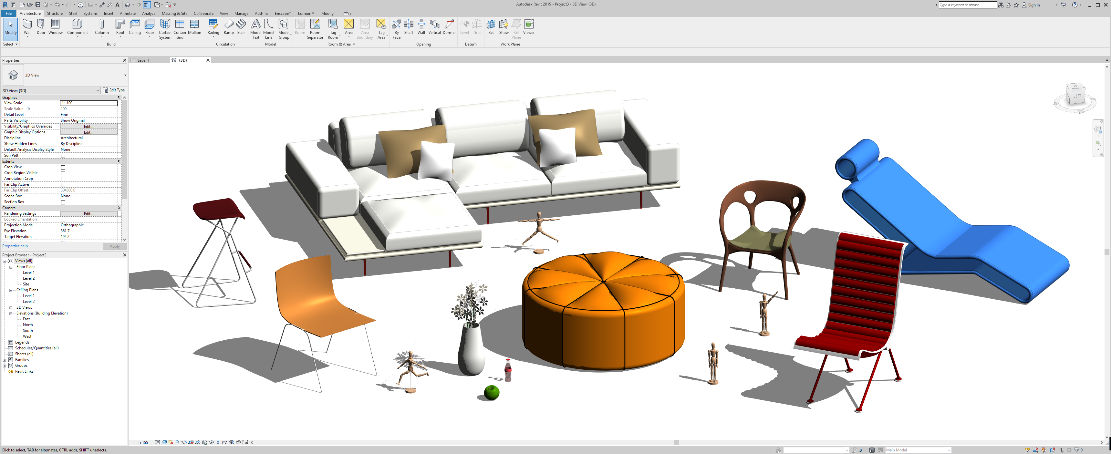
Task: Enable the Sun Path checkbox
Action: (x=63, y=156)
